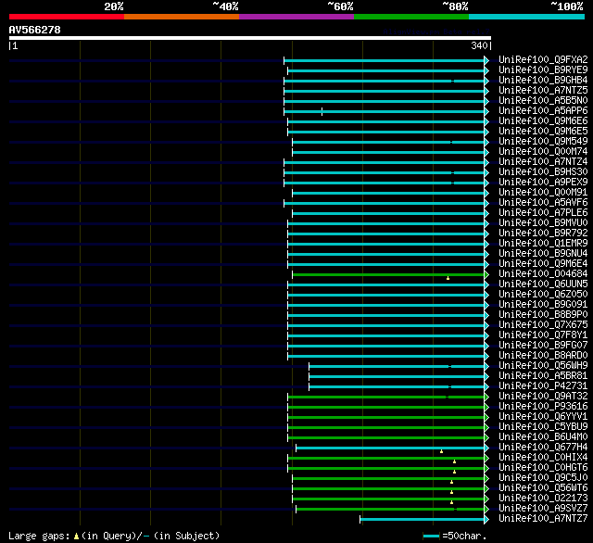The image size is (593, 543).
Task: Click the short A7NTZ7 alignment bar
Action: point(423,520)
